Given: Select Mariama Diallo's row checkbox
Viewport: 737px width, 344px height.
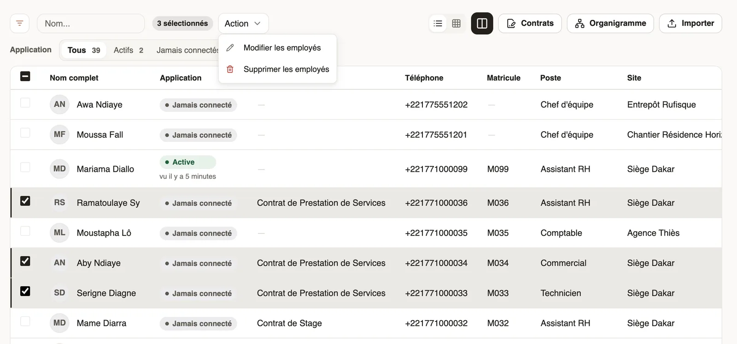Looking at the screenshot, I should [25, 167].
